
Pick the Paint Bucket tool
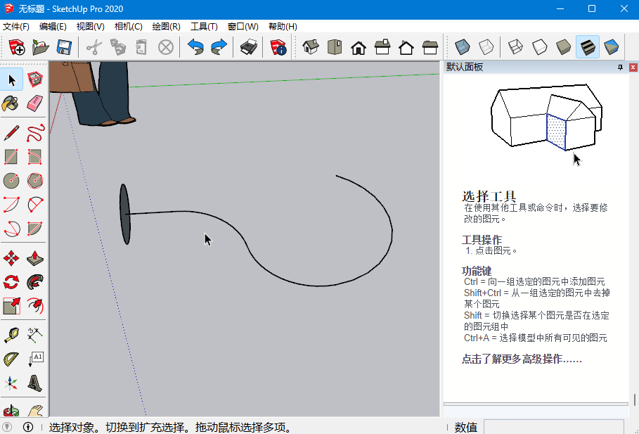(x=11, y=104)
